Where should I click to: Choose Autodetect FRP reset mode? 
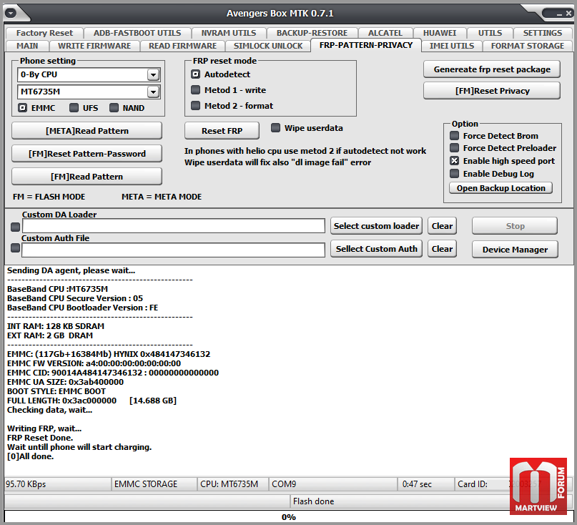(x=195, y=74)
